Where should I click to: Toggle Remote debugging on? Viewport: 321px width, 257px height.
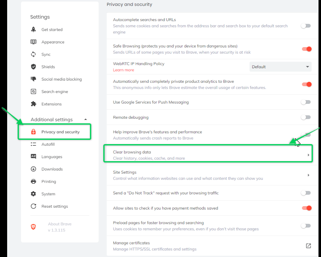[x=306, y=117]
